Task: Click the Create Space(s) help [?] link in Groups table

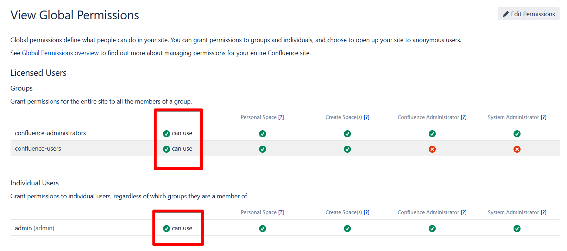Action: pos(366,117)
